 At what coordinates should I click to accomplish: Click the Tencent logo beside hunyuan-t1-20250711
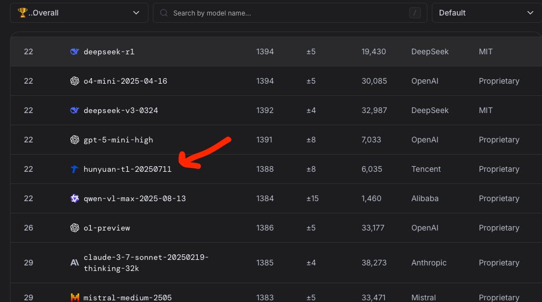click(75, 169)
